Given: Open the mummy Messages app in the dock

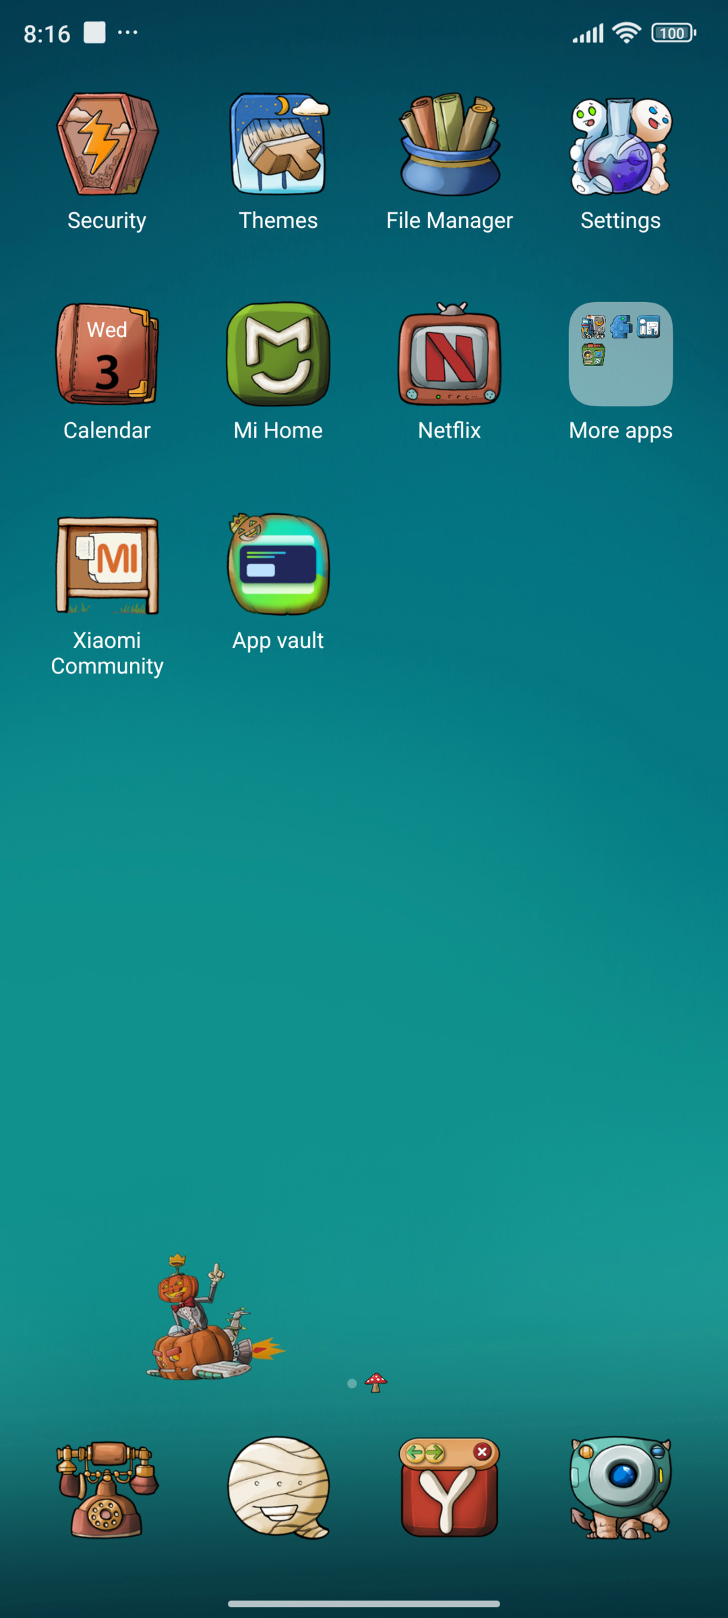Looking at the screenshot, I should pos(278,1488).
